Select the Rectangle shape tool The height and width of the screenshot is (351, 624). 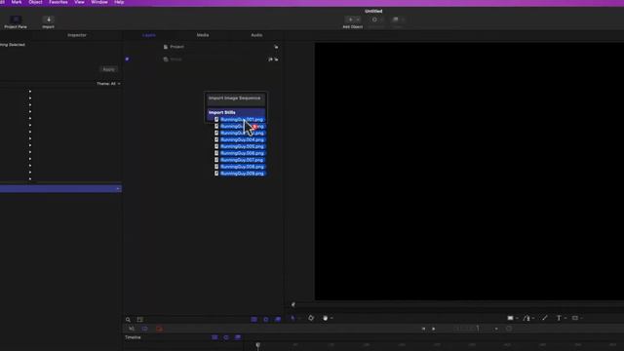click(510, 319)
